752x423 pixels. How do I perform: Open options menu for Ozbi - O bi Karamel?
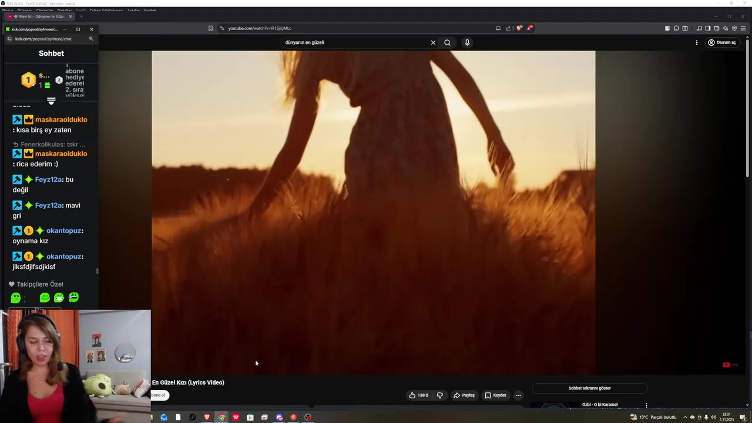[x=646, y=405]
